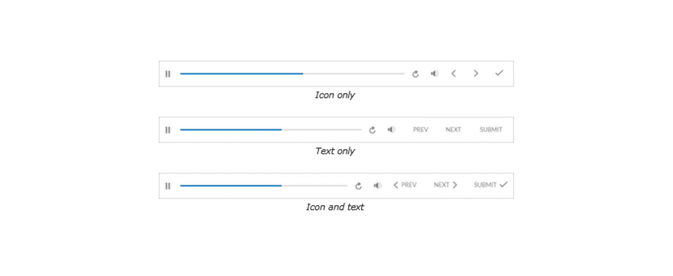Click SUBMIT in the Text only bar
Screen dimensions: 673x276
coord(491,130)
